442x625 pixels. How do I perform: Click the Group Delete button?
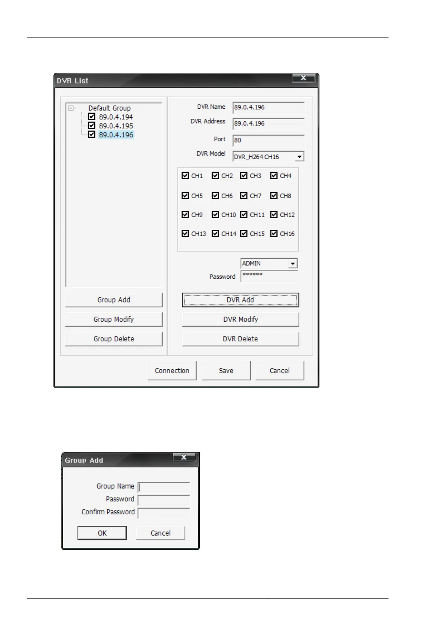pos(114,339)
